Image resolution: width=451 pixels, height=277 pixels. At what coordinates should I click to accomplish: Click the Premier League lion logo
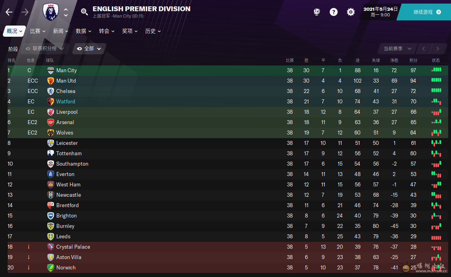(x=51, y=12)
